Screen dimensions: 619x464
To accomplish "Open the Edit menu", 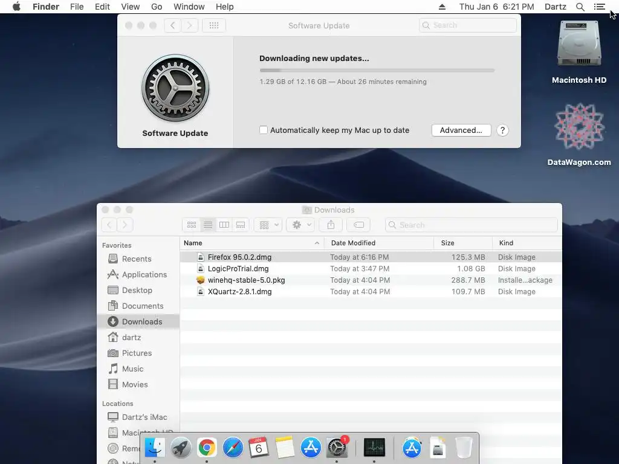I will pos(102,7).
